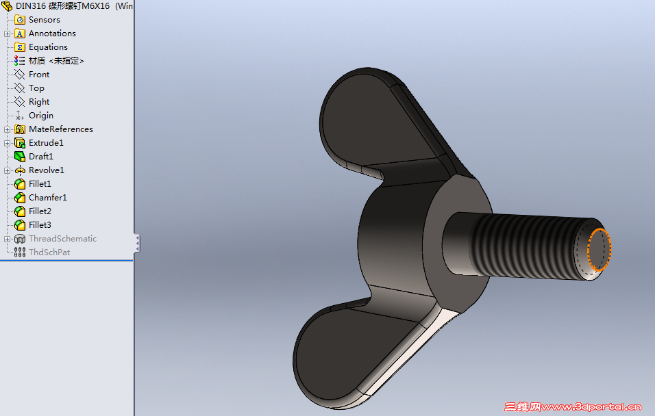The width and height of the screenshot is (655, 416).
Task: Select the Equations label
Action: point(48,47)
